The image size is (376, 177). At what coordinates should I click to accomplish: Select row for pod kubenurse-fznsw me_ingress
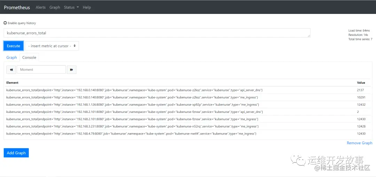tap(188, 119)
